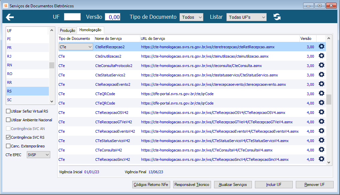
Task: Open settings gear for CTeConsultaV42 row
Action: [x=321, y=150]
